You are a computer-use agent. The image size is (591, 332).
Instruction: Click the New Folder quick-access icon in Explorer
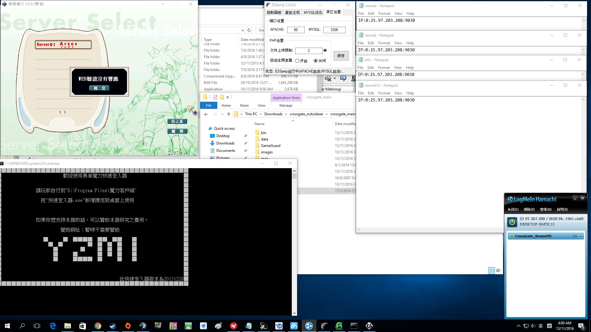coord(222,97)
